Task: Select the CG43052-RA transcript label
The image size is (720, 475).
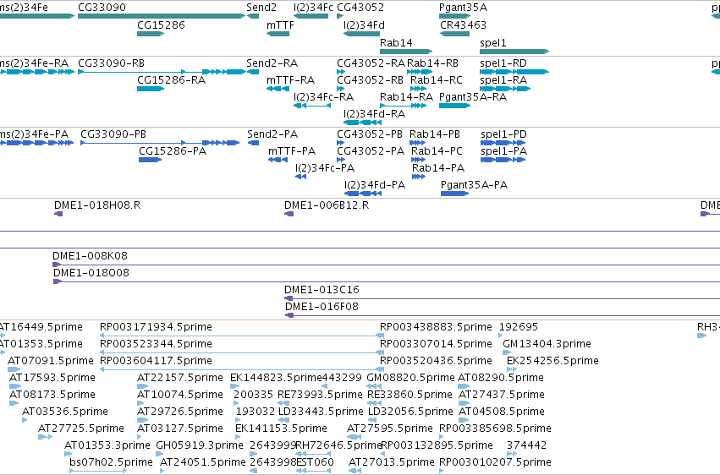Action: [371, 63]
